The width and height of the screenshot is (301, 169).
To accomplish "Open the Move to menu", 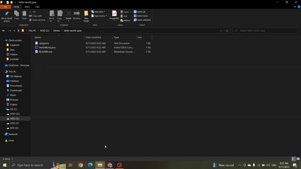I will click(x=52, y=16).
